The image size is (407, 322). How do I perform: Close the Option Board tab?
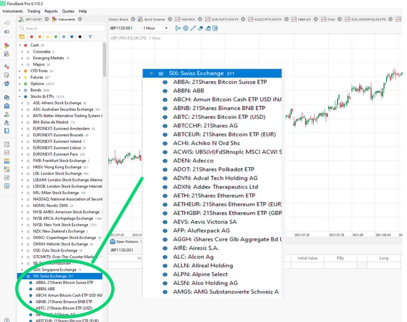(x=133, y=19)
